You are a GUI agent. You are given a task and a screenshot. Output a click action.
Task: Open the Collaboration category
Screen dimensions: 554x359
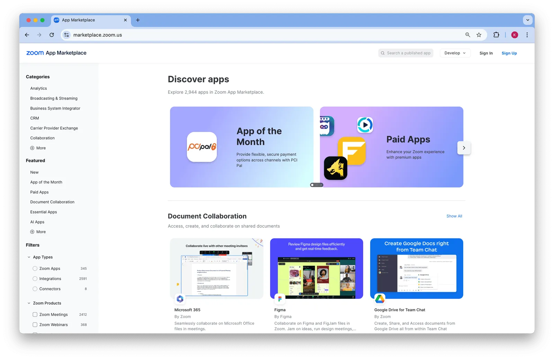(42, 138)
